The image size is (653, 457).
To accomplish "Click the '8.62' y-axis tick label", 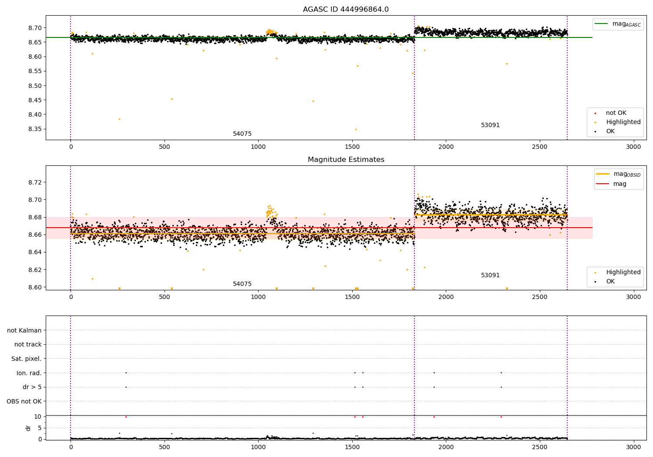I will [35, 270].
